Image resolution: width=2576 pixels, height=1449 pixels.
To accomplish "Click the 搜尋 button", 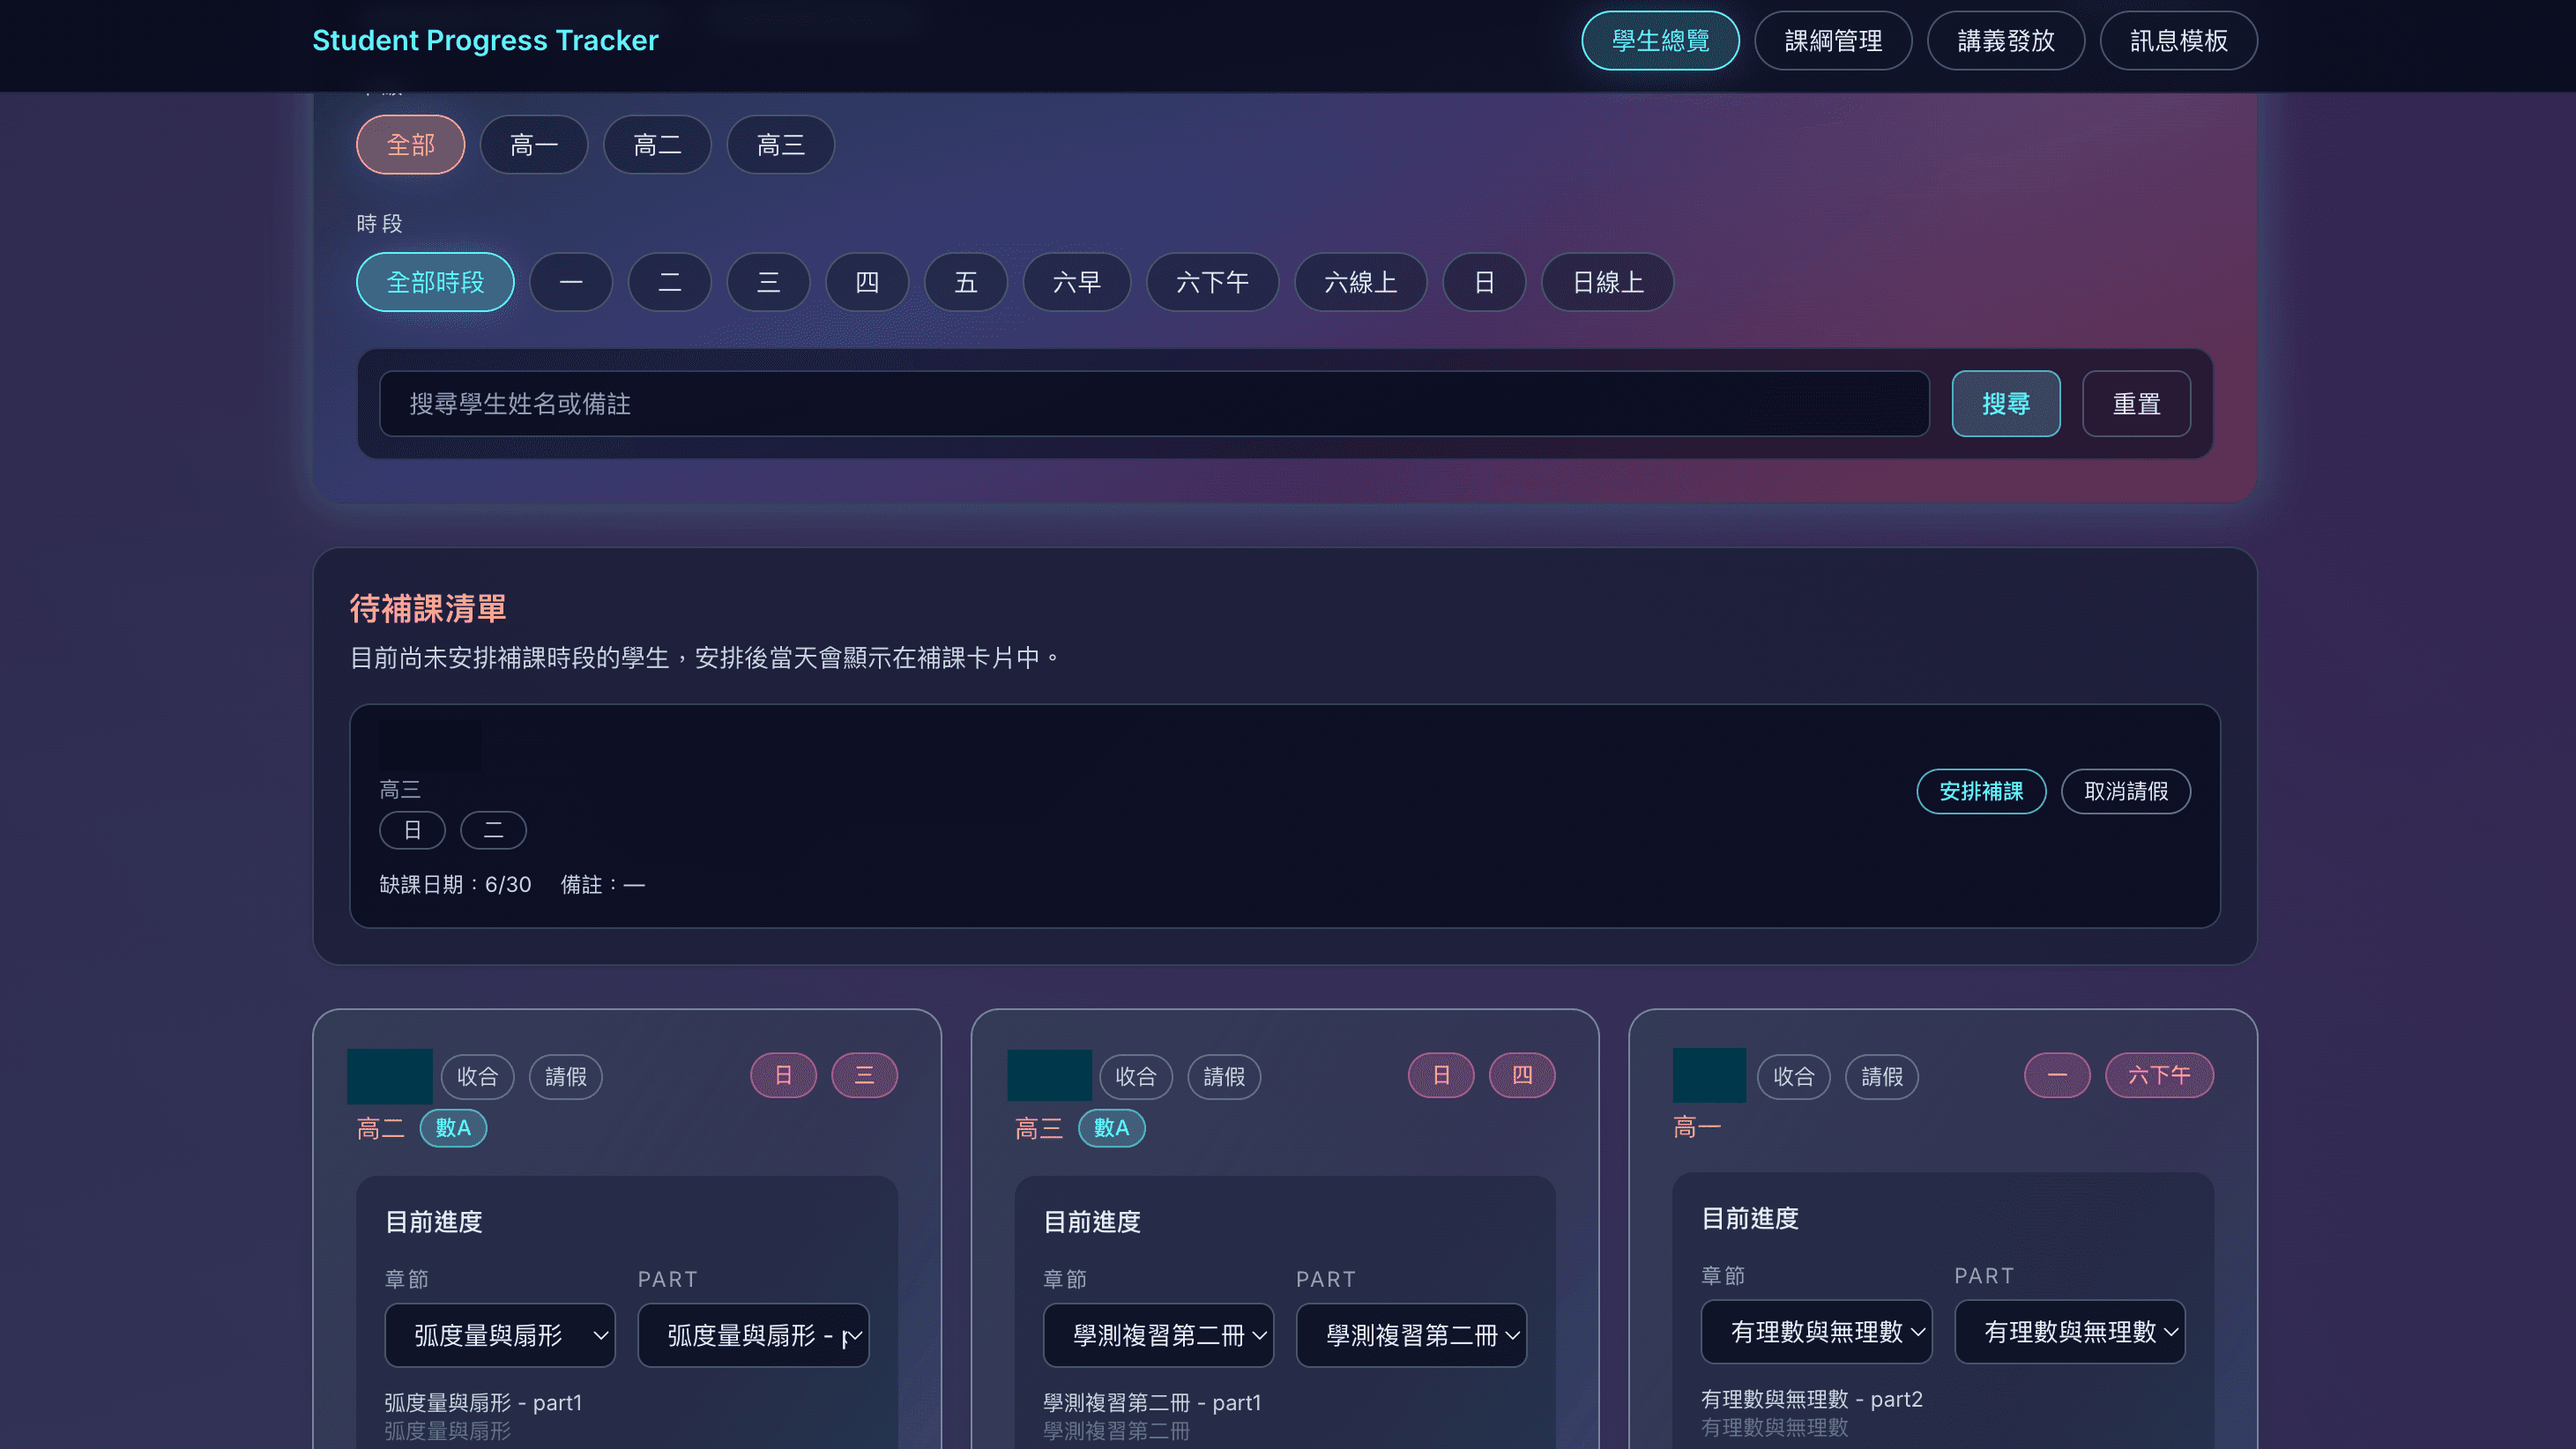I will 2006,404.
